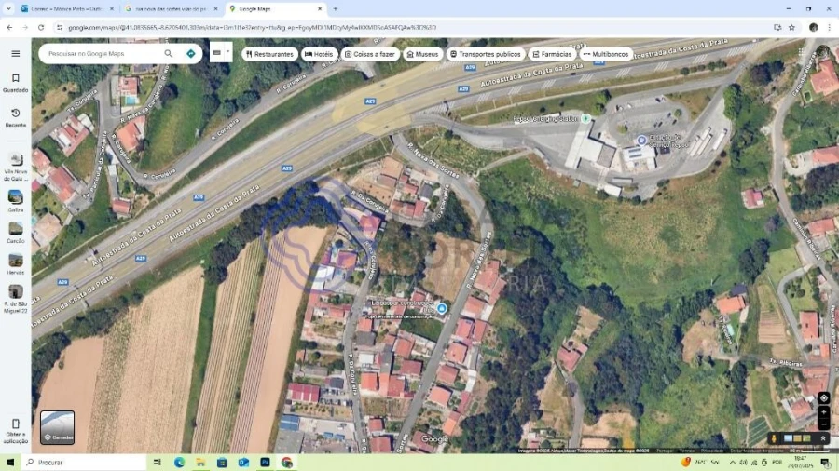The width and height of the screenshot is (839, 471).
Task: Click the search magnifier icon
Action: (169, 53)
